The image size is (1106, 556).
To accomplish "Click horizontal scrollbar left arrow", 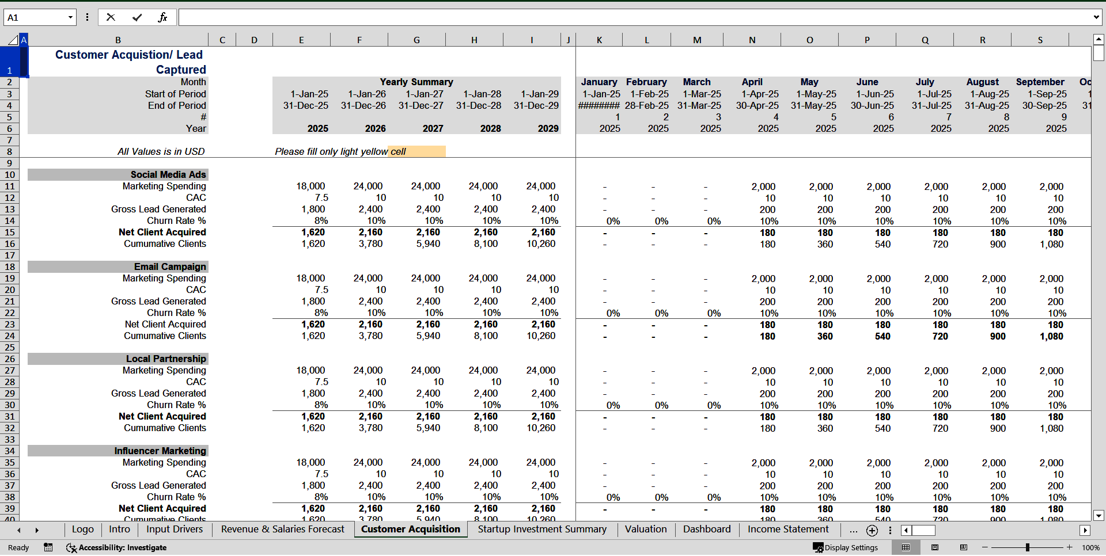I will pyautogui.click(x=906, y=530).
